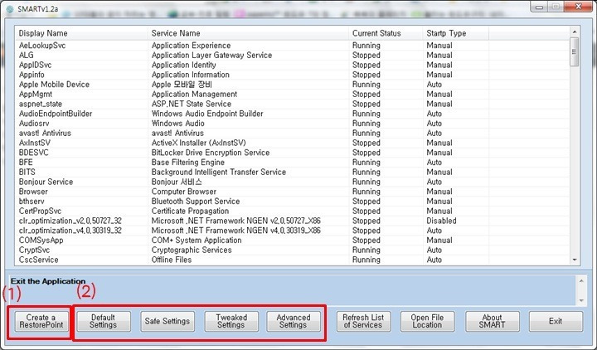Click description pane scroll down arrow

click(581, 300)
